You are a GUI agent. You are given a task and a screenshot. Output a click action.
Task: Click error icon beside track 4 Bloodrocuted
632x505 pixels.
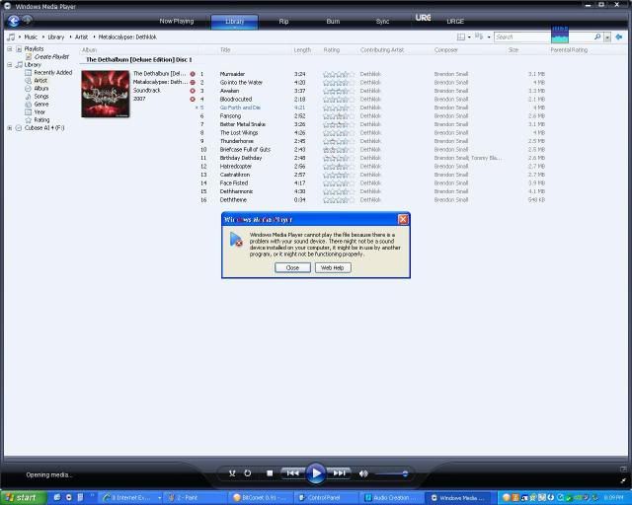[193, 99]
